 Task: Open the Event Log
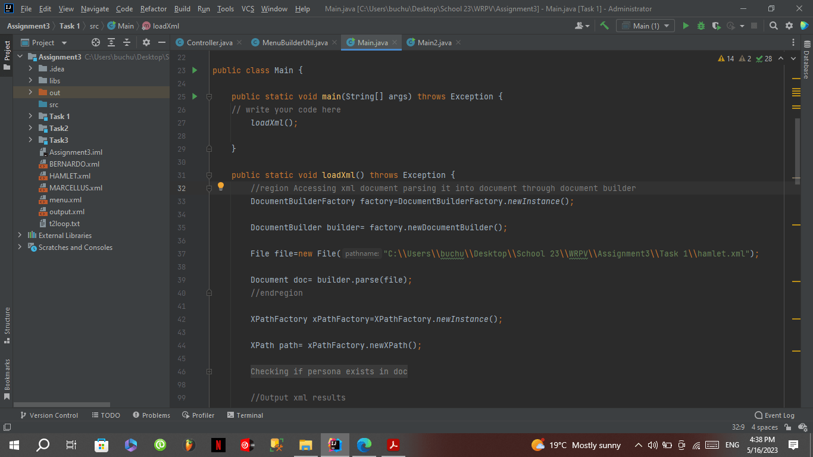click(774, 415)
